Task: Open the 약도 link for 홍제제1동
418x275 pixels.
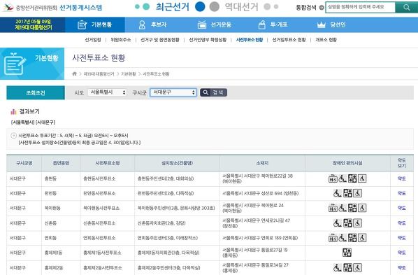Action: click(x=402, y=253)
